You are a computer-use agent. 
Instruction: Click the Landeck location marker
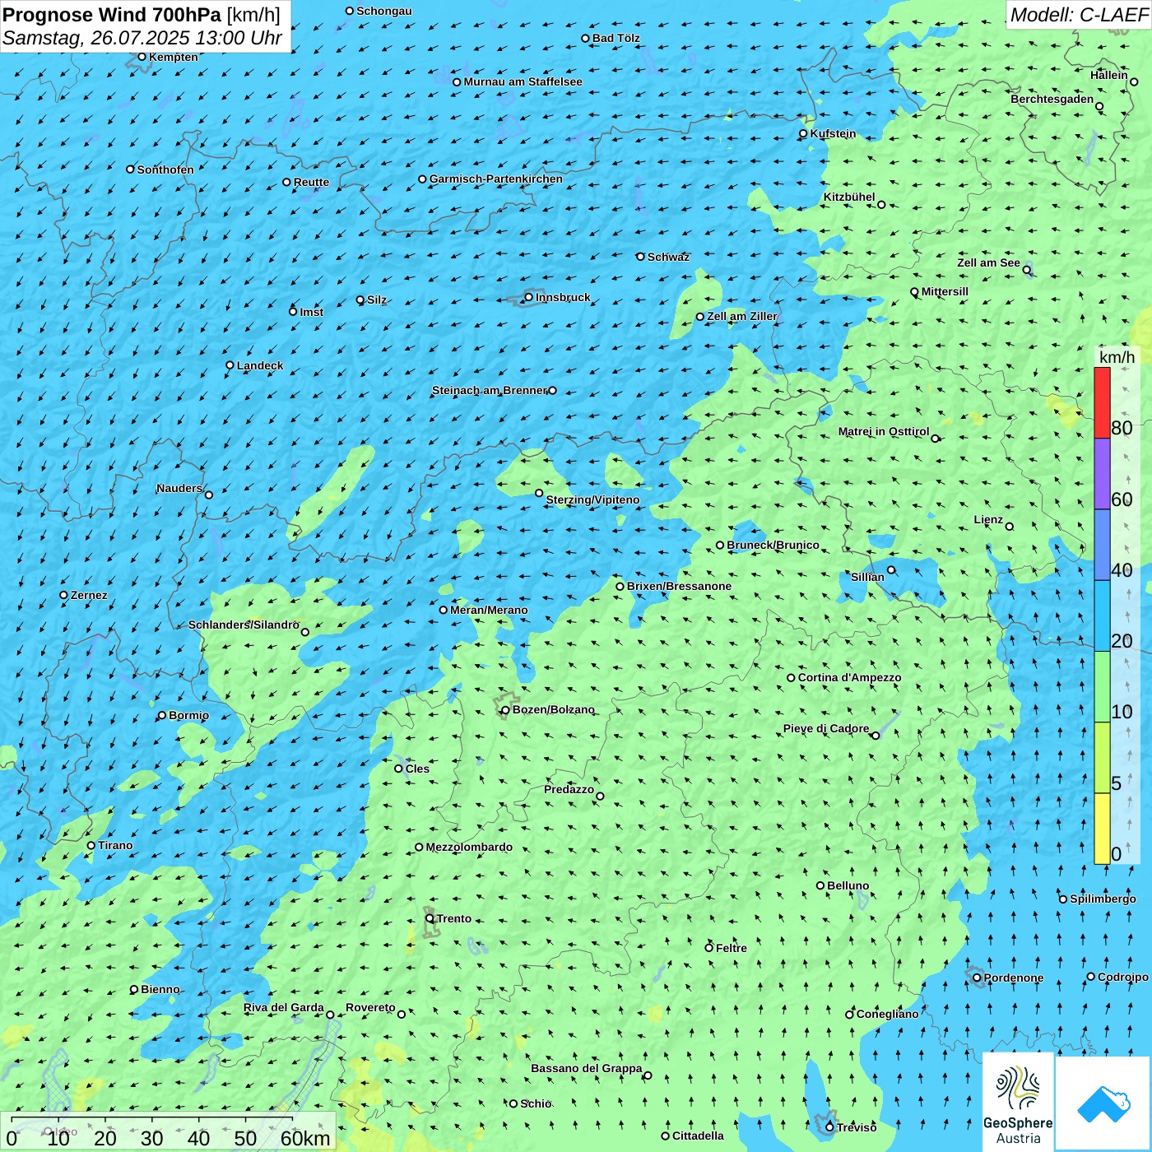pos(230,365)
